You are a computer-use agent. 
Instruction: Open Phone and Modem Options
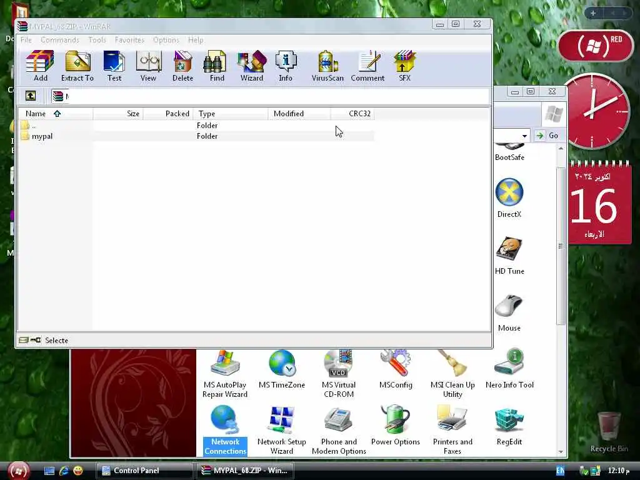point(339,431)
